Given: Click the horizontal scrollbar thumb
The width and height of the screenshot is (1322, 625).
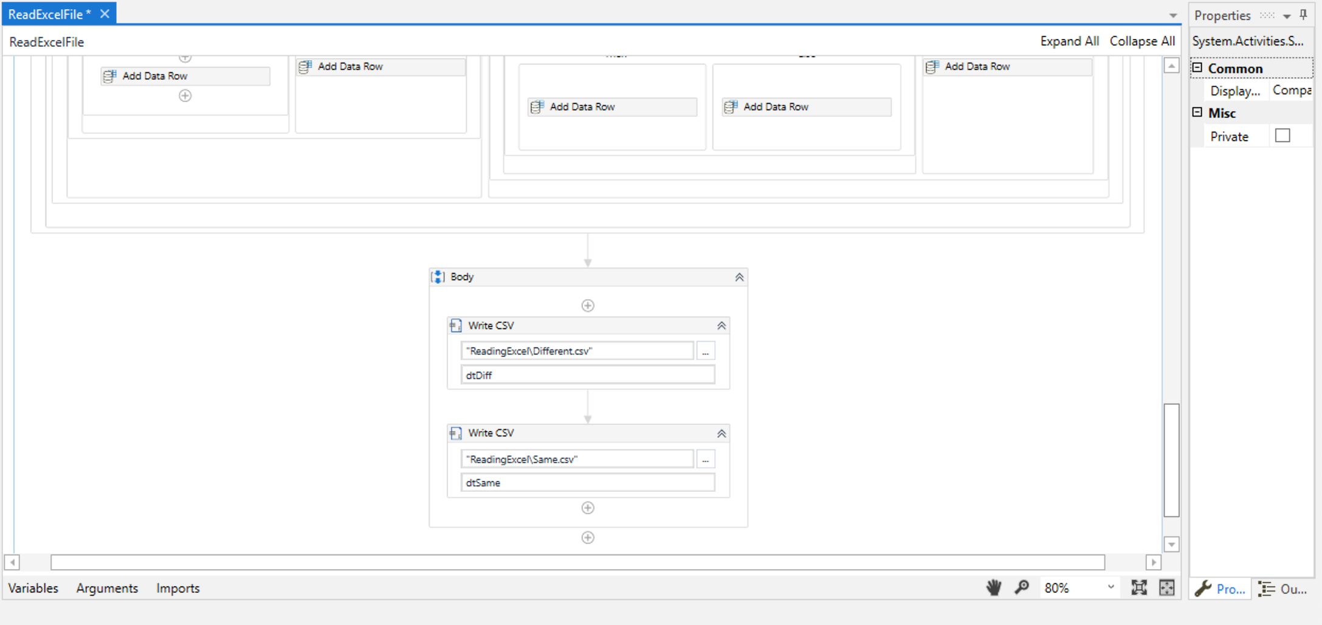Looking at the screenshot, I should [x=577, y=562].
